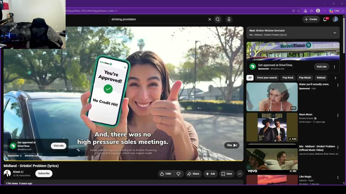This screenshot has height=194, width=346.
Task: Open options for Mix - Midland Drinkin' Problem
Action: click(x=338, y=147)
